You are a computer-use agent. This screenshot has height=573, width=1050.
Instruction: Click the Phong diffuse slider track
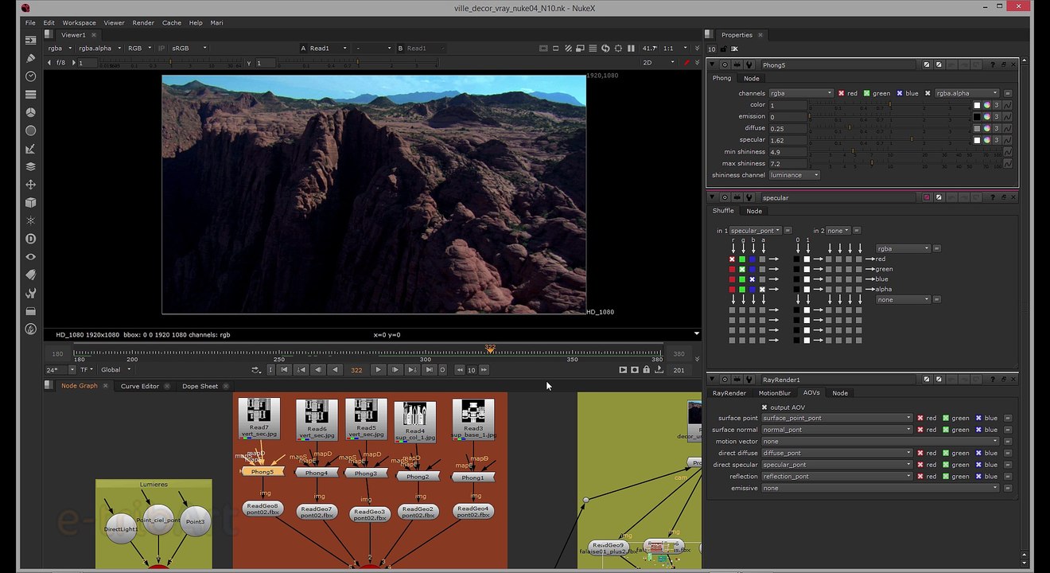tap(889, 128)
